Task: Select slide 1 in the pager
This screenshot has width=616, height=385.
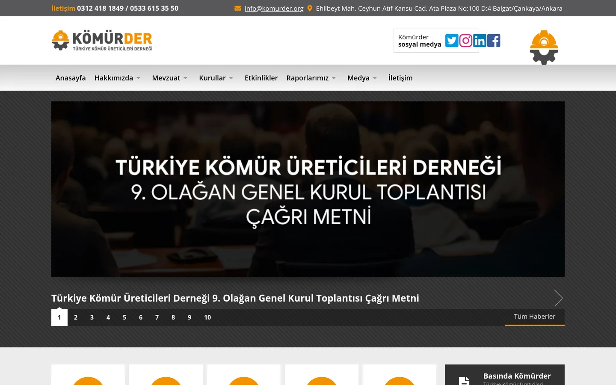Action: 59,317
